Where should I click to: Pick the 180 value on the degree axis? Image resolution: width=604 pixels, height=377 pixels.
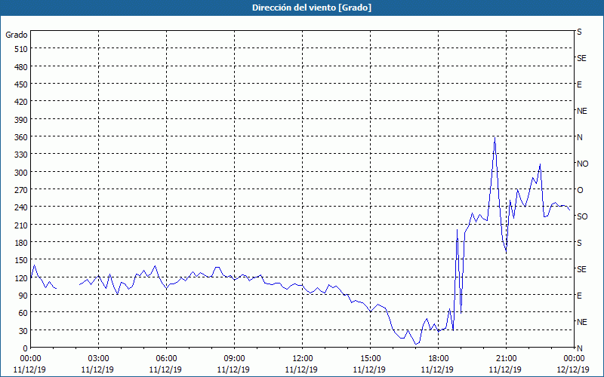pyautogui.click(x=21, y=243)
